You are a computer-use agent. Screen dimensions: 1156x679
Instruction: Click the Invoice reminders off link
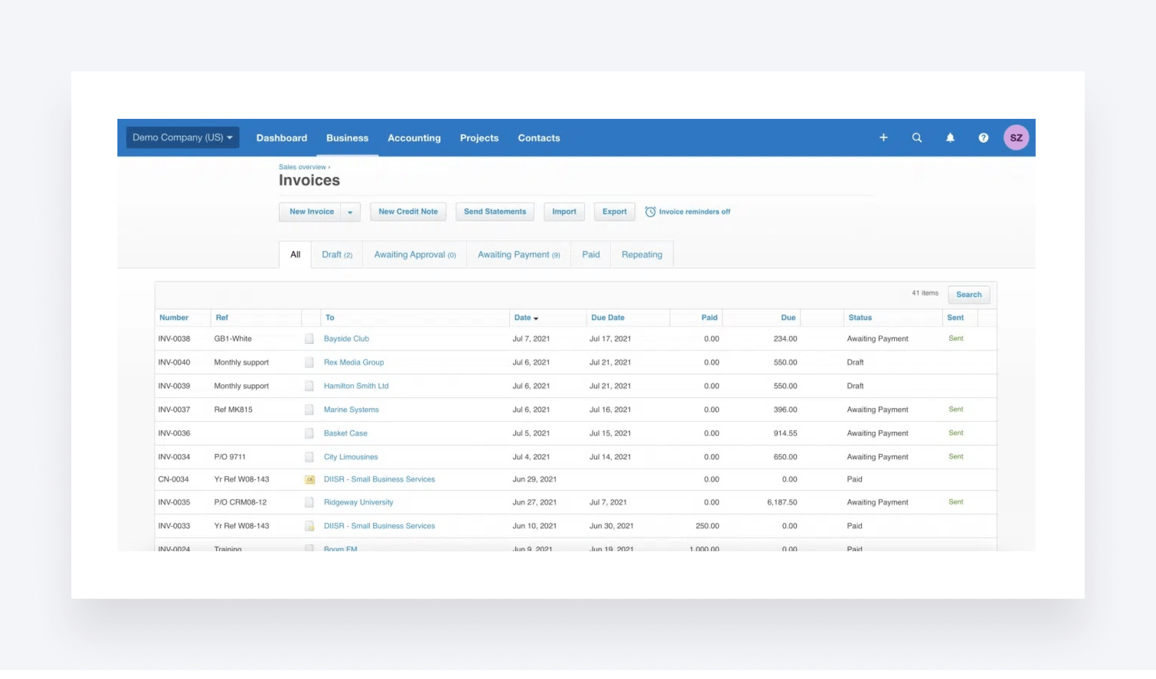coord(694,212)
